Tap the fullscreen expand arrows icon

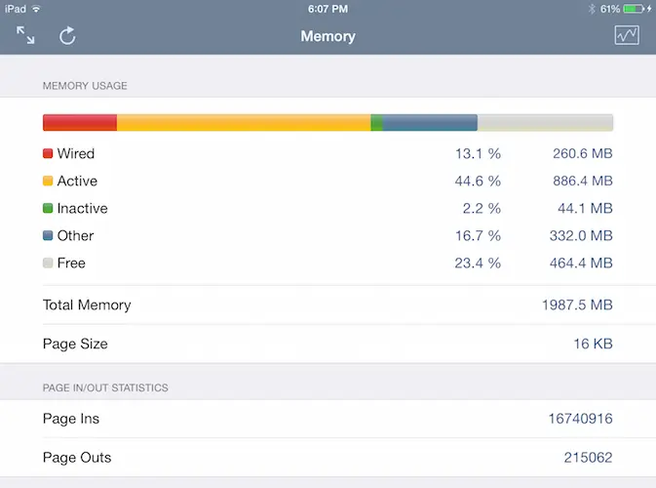(x=25, y=36)
